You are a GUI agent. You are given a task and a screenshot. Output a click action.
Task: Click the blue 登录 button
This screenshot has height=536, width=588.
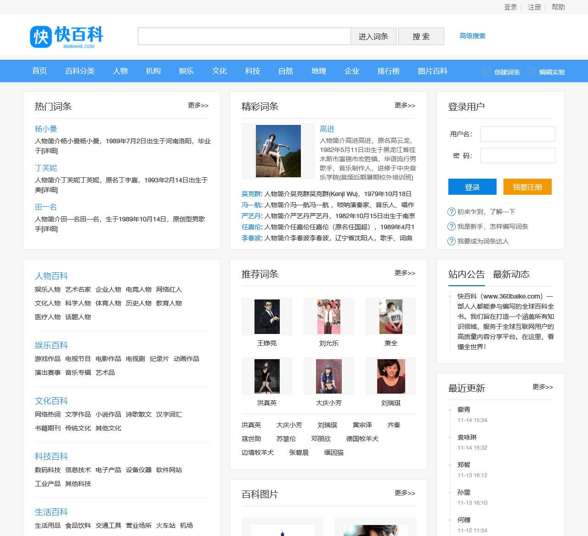[472, 187]
